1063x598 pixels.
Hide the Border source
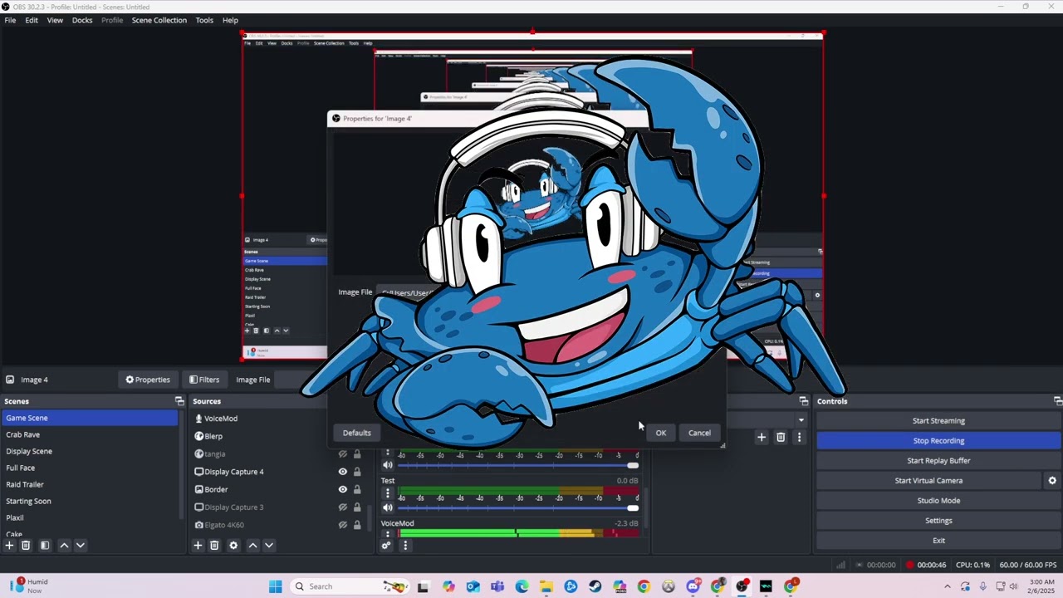(x=342, y=489)
